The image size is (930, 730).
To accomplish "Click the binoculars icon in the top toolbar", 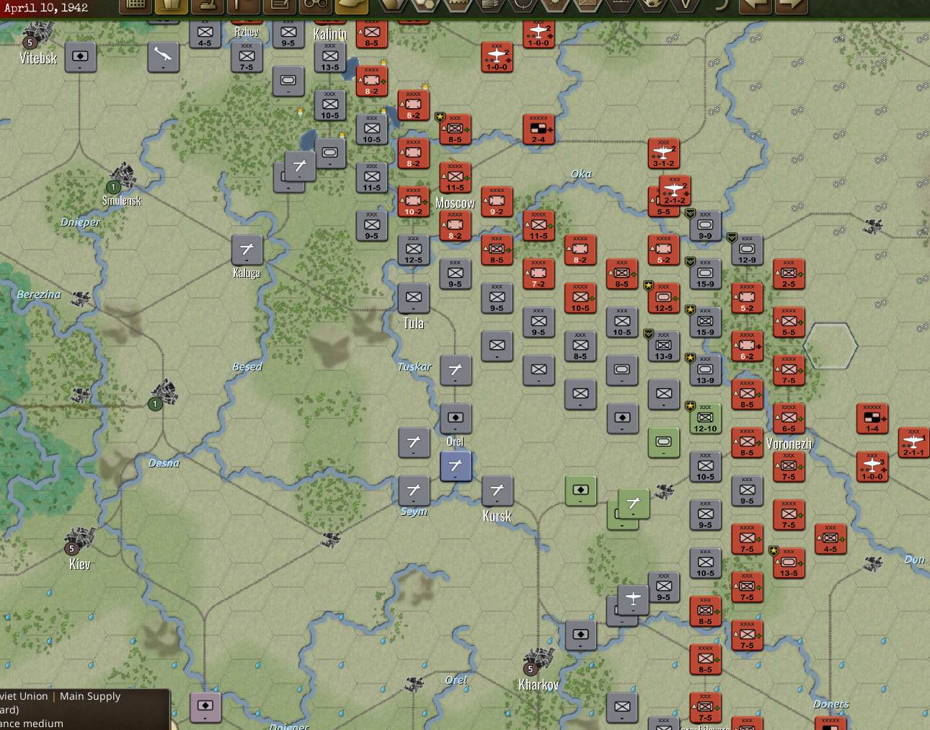I will [315, 6].
